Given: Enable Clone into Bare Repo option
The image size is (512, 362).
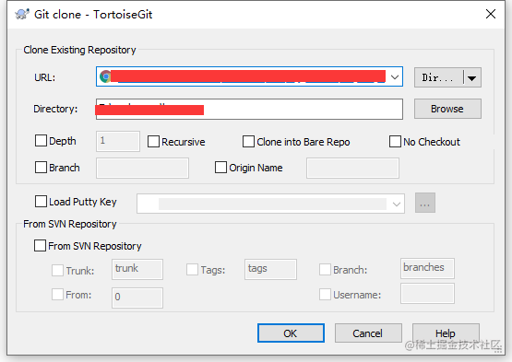Looking at the screenshot, I should click(x=248, y=142).
